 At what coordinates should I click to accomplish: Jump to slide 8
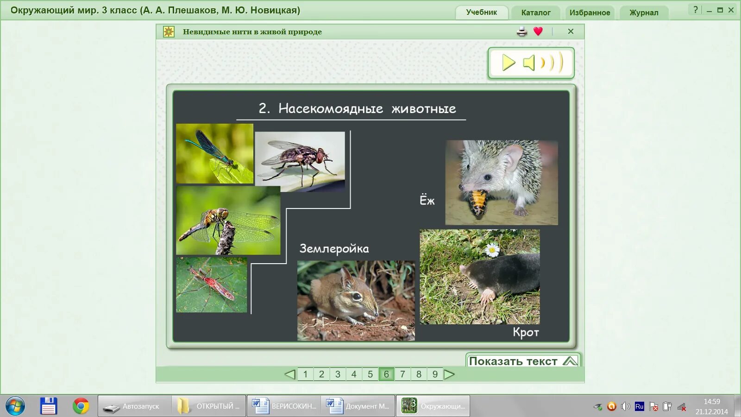(419, 374)
